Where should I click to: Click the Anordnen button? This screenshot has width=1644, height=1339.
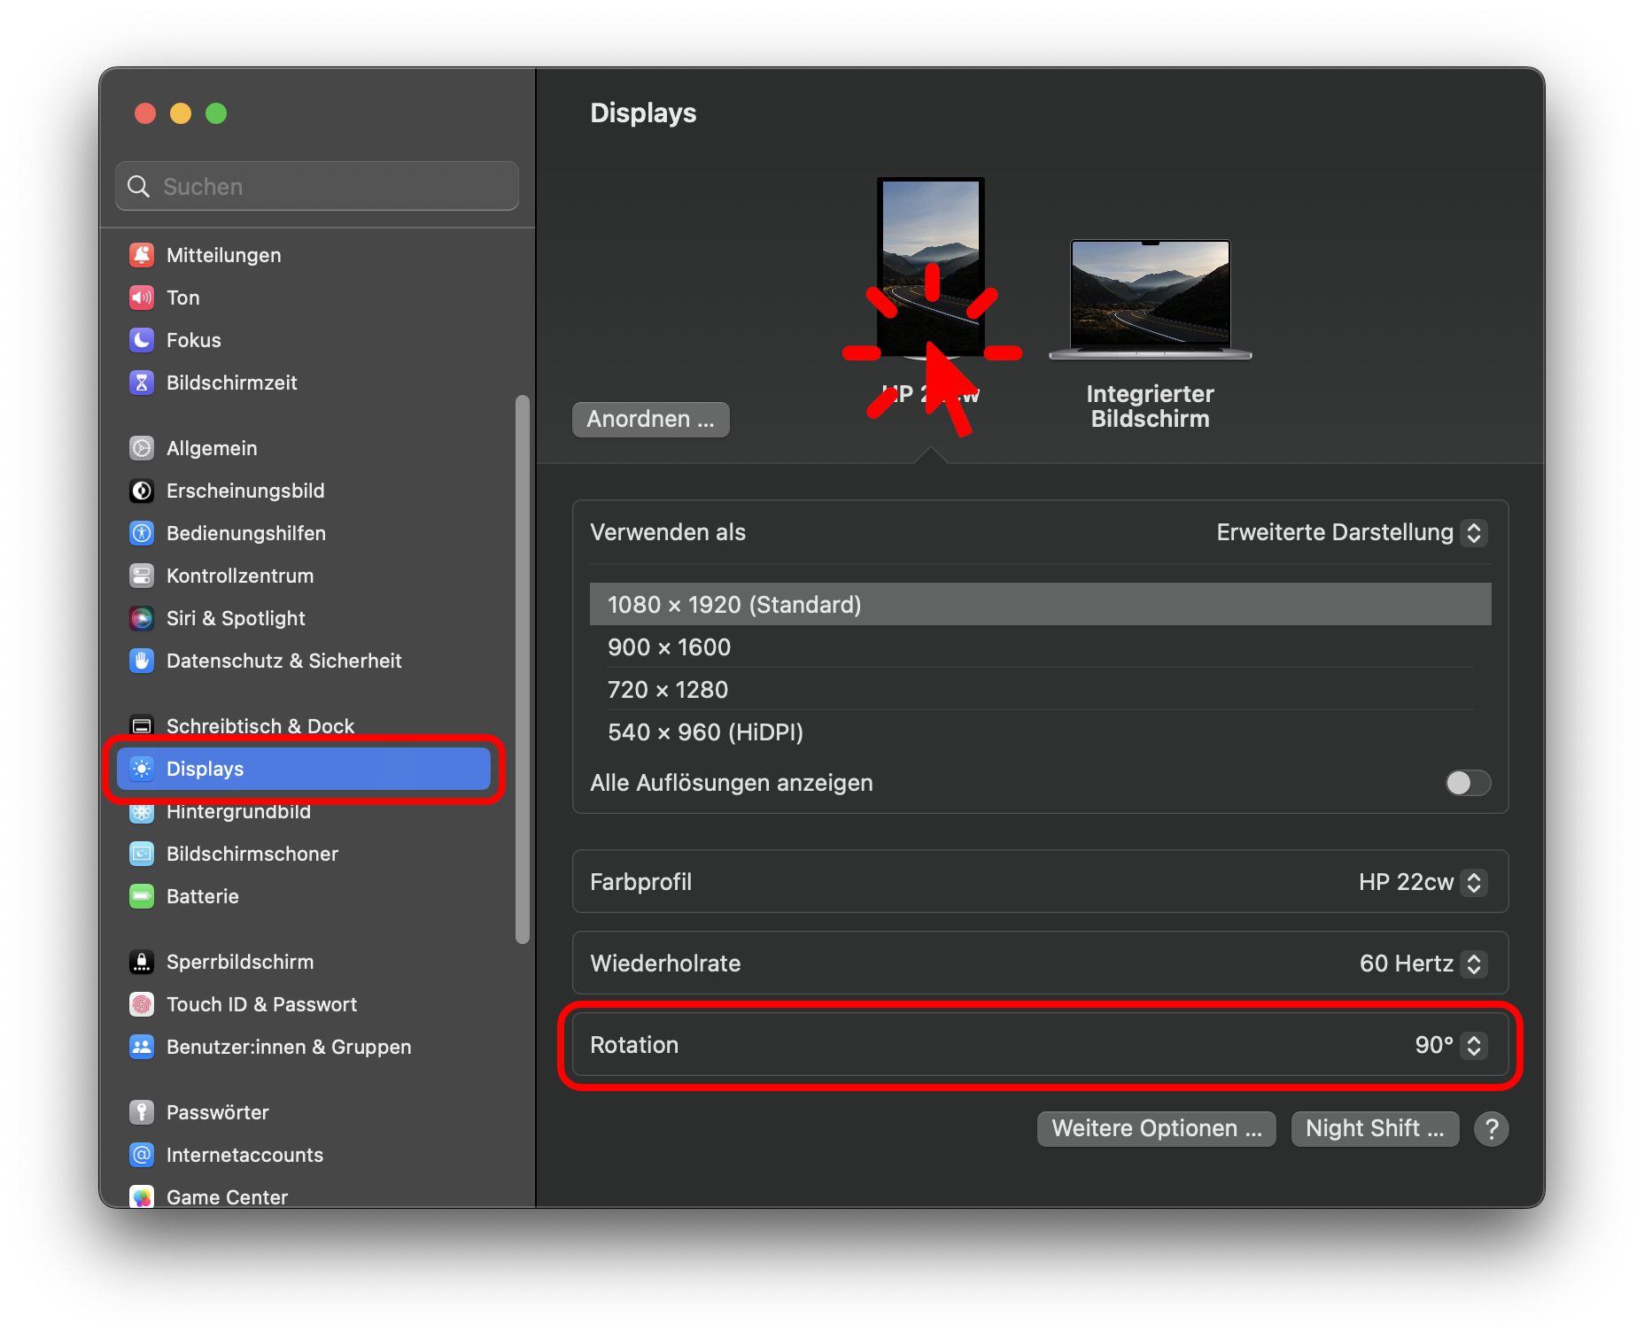point(650,419)
